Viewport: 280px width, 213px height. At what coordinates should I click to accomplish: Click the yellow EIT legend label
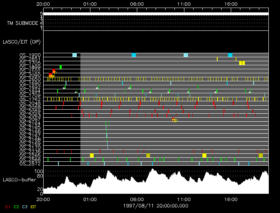pyautogui.click(x=34, y=207)
